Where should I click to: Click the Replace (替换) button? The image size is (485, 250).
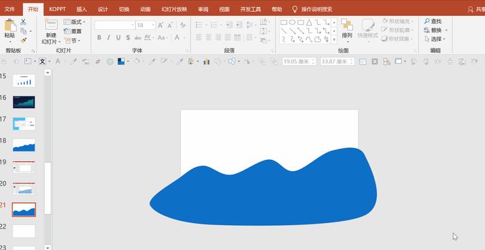[436, 30]
